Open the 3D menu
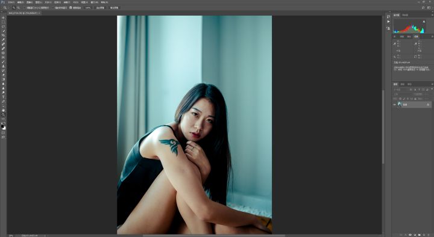Screen dimensions: 434x237 (75, 2)
